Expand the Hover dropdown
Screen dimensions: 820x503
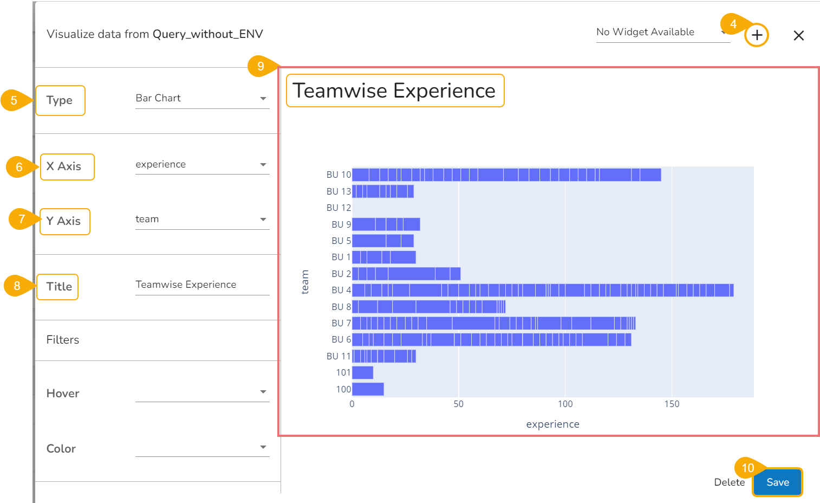[x=202, y=392]
